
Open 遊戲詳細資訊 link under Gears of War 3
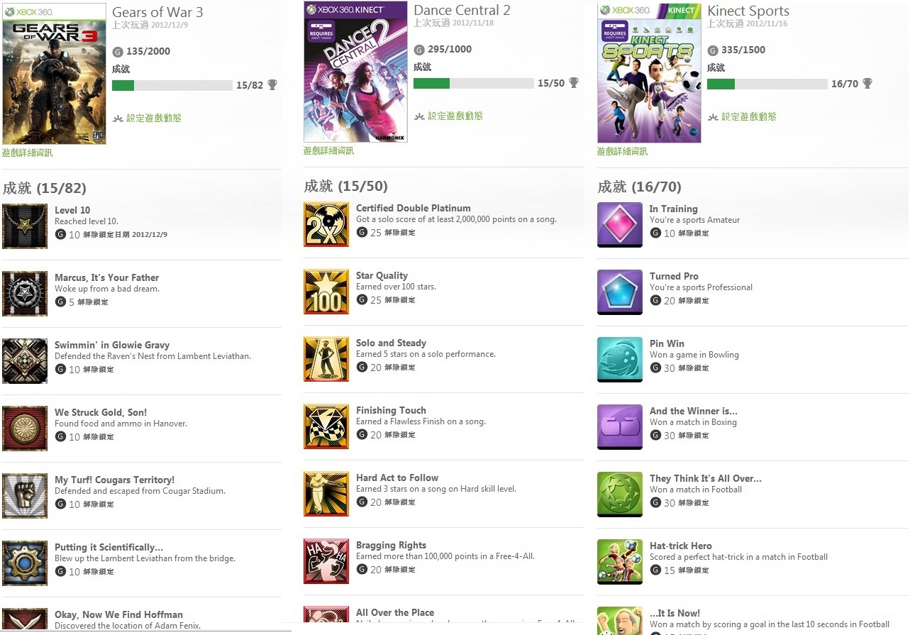tap(27, 153)
